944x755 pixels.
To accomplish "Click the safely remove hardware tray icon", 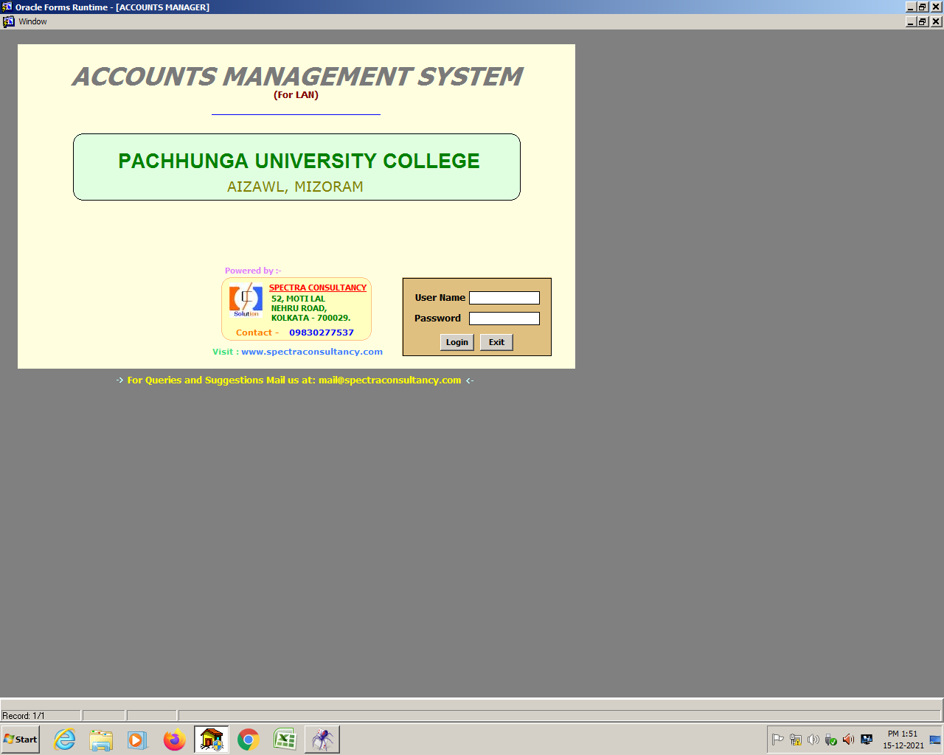I will pyautogui.click(x=831, y=740).
